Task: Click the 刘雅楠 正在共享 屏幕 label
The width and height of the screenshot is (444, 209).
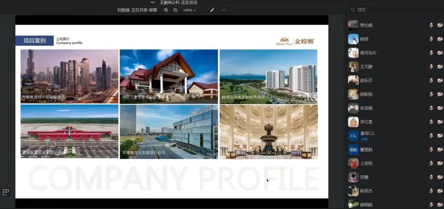Action: (x=137, y=10)
